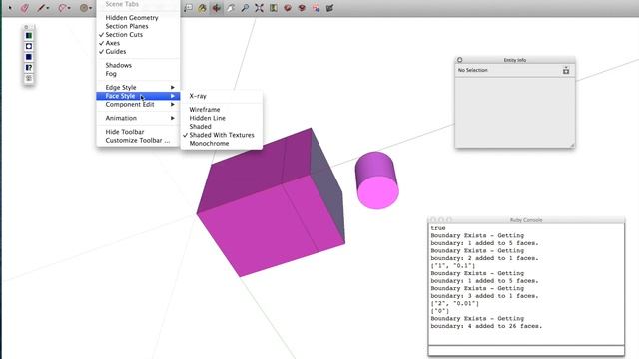Enable Hidden Geometry

click(138, 18)
